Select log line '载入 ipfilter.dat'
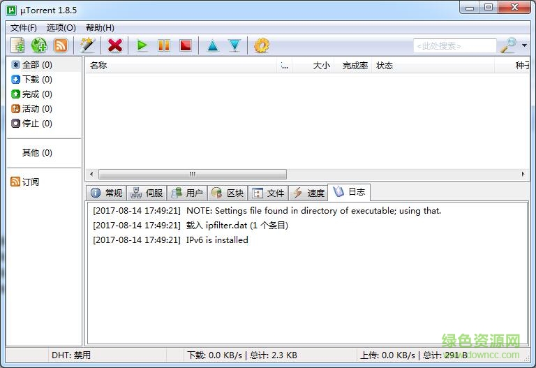This screenshot has height=368, width=536. point(191,226)
